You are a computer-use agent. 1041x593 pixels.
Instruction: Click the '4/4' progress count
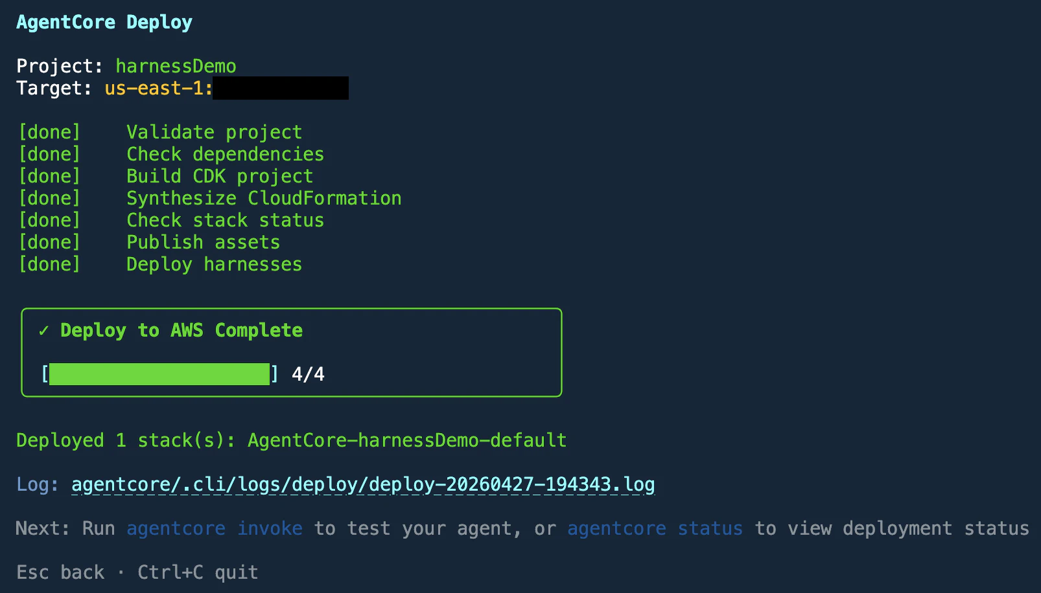(308, 374)
